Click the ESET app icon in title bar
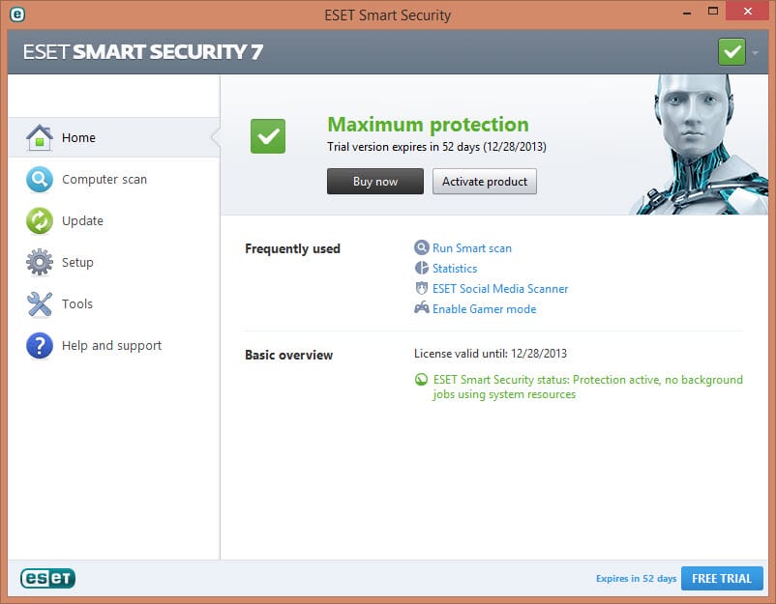The width and height of the screenshot is (776, 604). (x=17, y=14)
